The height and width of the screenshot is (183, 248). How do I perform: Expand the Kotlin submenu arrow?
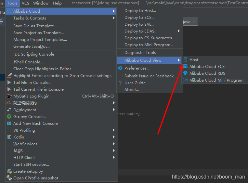click(114, 137)
